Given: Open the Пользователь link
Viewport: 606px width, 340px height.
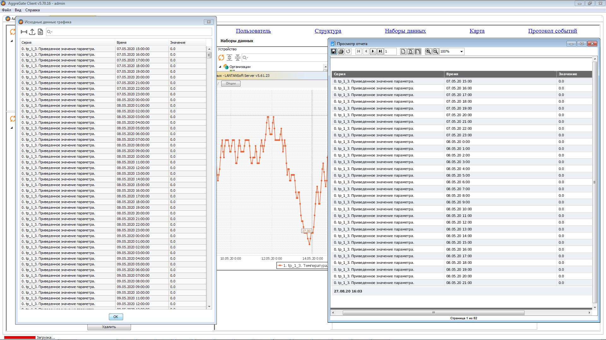Looking at the screenshot, I should click(253, 31).
